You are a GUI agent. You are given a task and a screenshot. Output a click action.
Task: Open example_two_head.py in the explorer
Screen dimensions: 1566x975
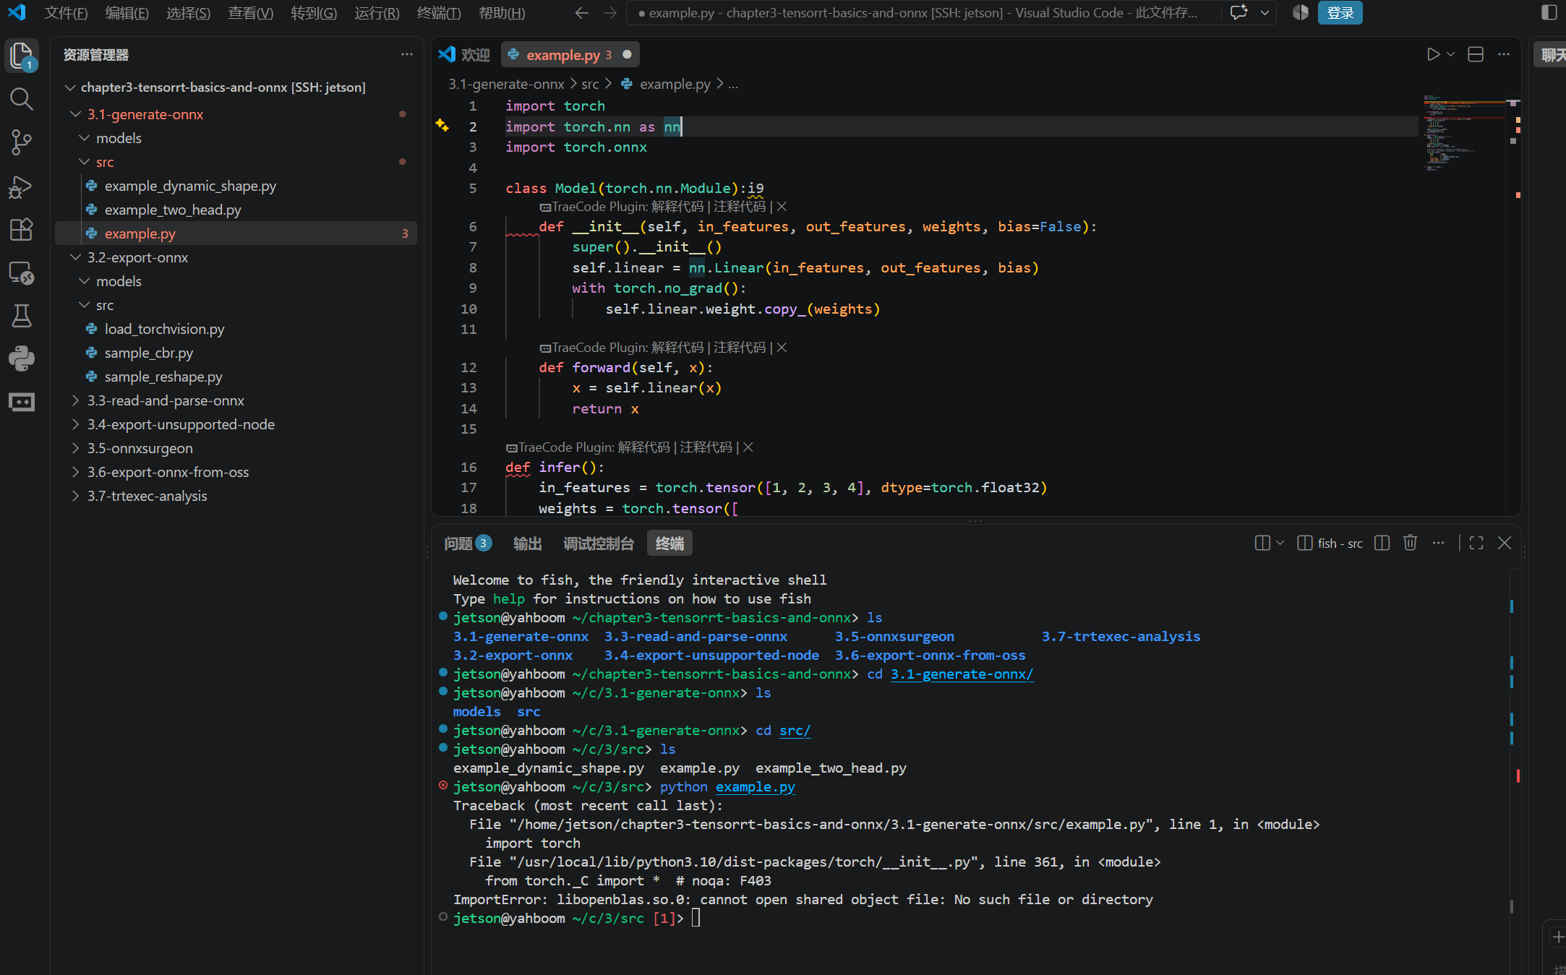point(236,210)
